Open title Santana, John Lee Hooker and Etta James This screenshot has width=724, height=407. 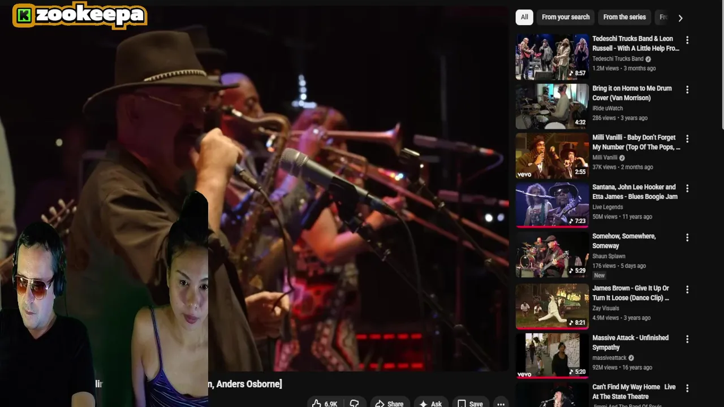coord(635,192)
